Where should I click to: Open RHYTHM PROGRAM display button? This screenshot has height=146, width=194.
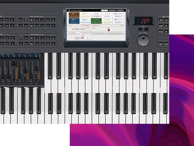coord(161,31)
